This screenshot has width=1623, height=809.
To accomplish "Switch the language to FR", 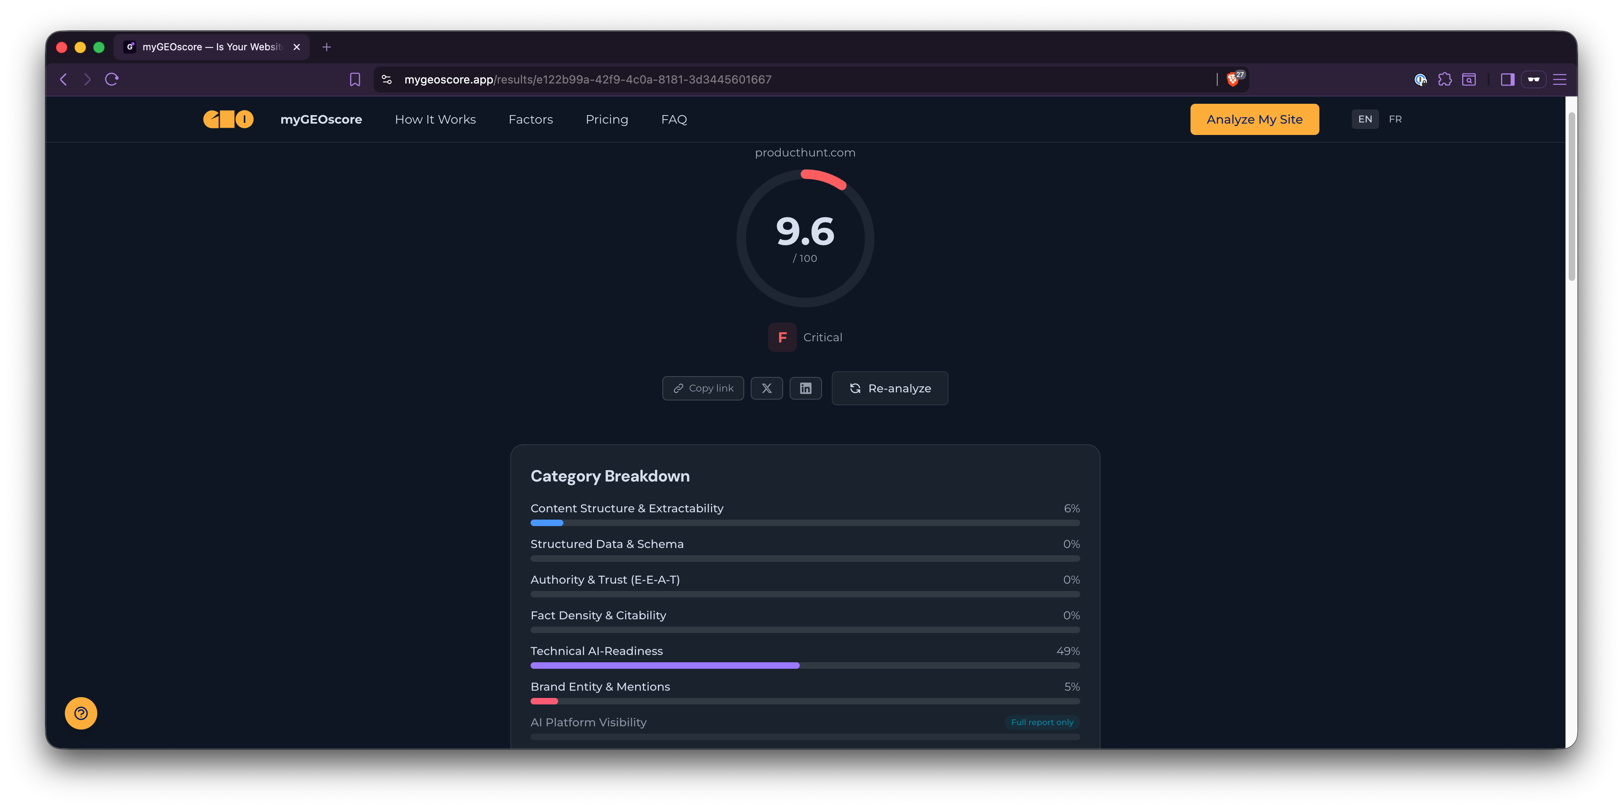I will point(1395,119).
